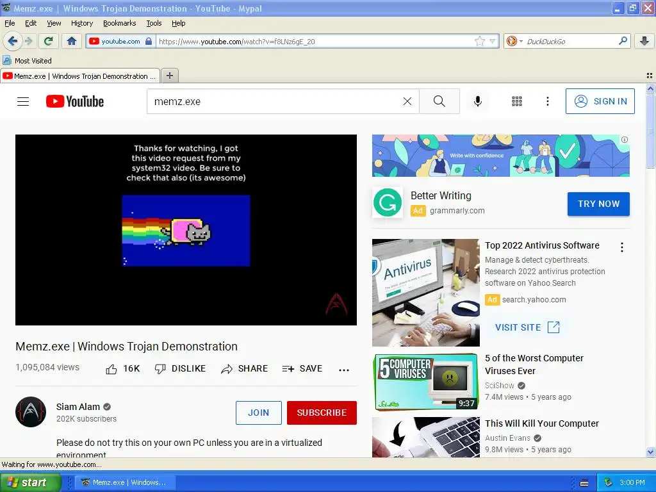Image resolution: width=656 pixels, height=492 pixels.
Task: Reload the page with the refresh icon
Action: [x=49, y=41]
